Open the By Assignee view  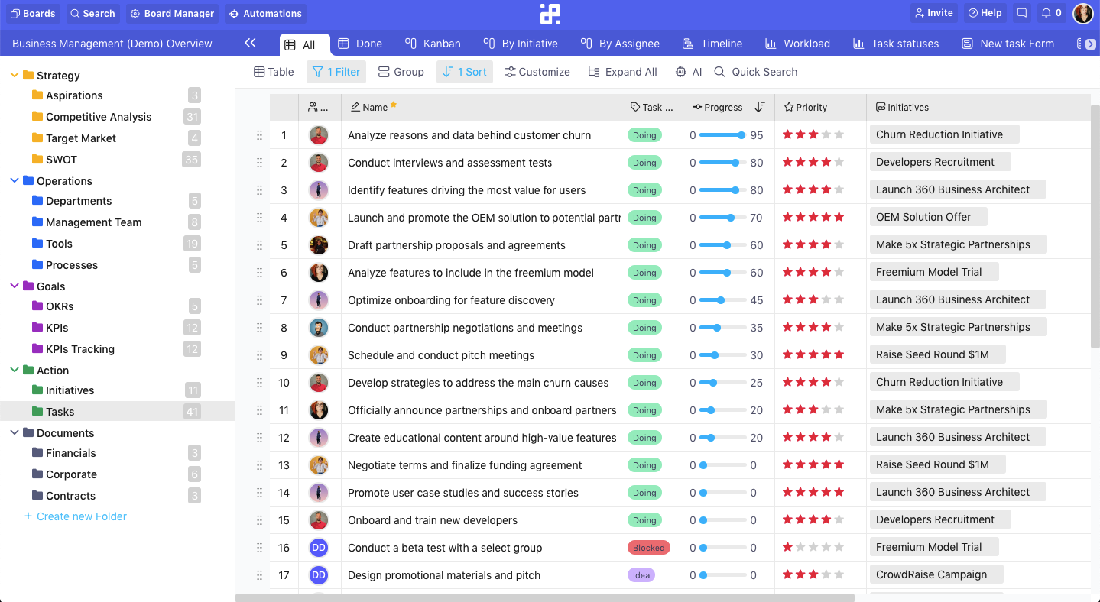point(620,44)
